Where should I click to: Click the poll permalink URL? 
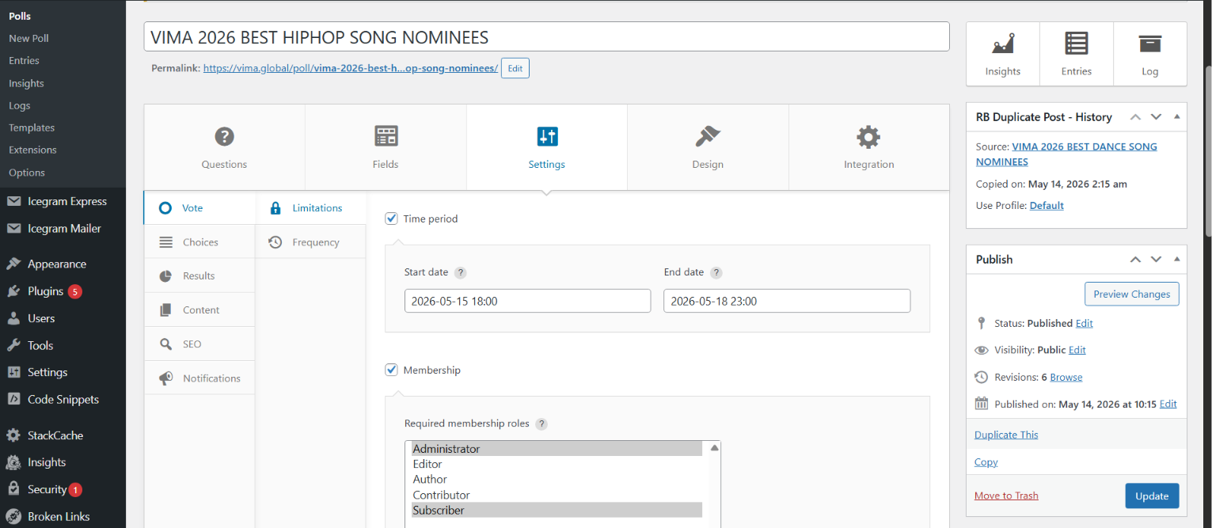pos(351,69)
